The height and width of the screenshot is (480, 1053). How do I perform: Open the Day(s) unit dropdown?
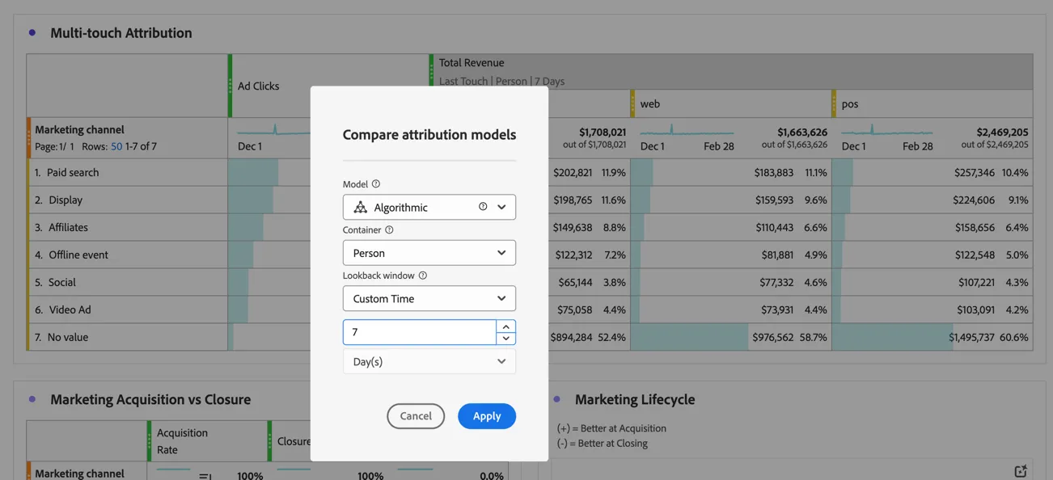click(429, 361)
